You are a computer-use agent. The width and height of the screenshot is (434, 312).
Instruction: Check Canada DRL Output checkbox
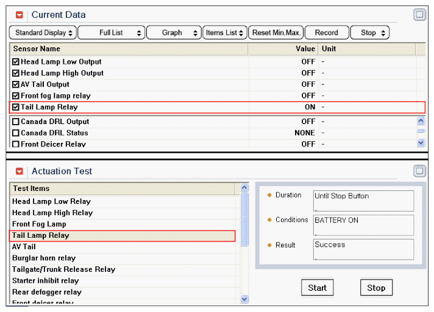click(16, 122)
